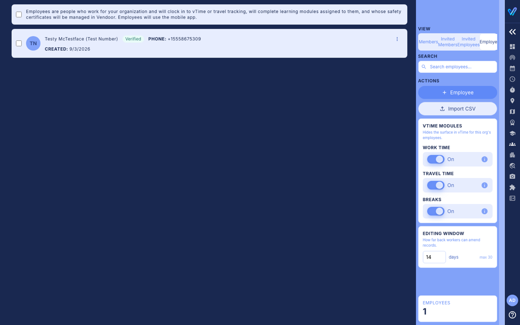The height and width of the screenshot is (325, 520).
Task: Open the calendar icon in the sidebar
Action: [512, 68]
